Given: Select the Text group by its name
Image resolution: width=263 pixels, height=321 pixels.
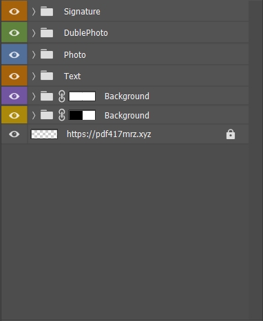Looking at the screenshot, I should click(72, 76).
